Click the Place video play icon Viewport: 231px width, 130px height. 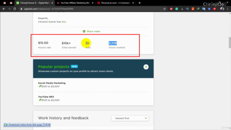[84, 31]
